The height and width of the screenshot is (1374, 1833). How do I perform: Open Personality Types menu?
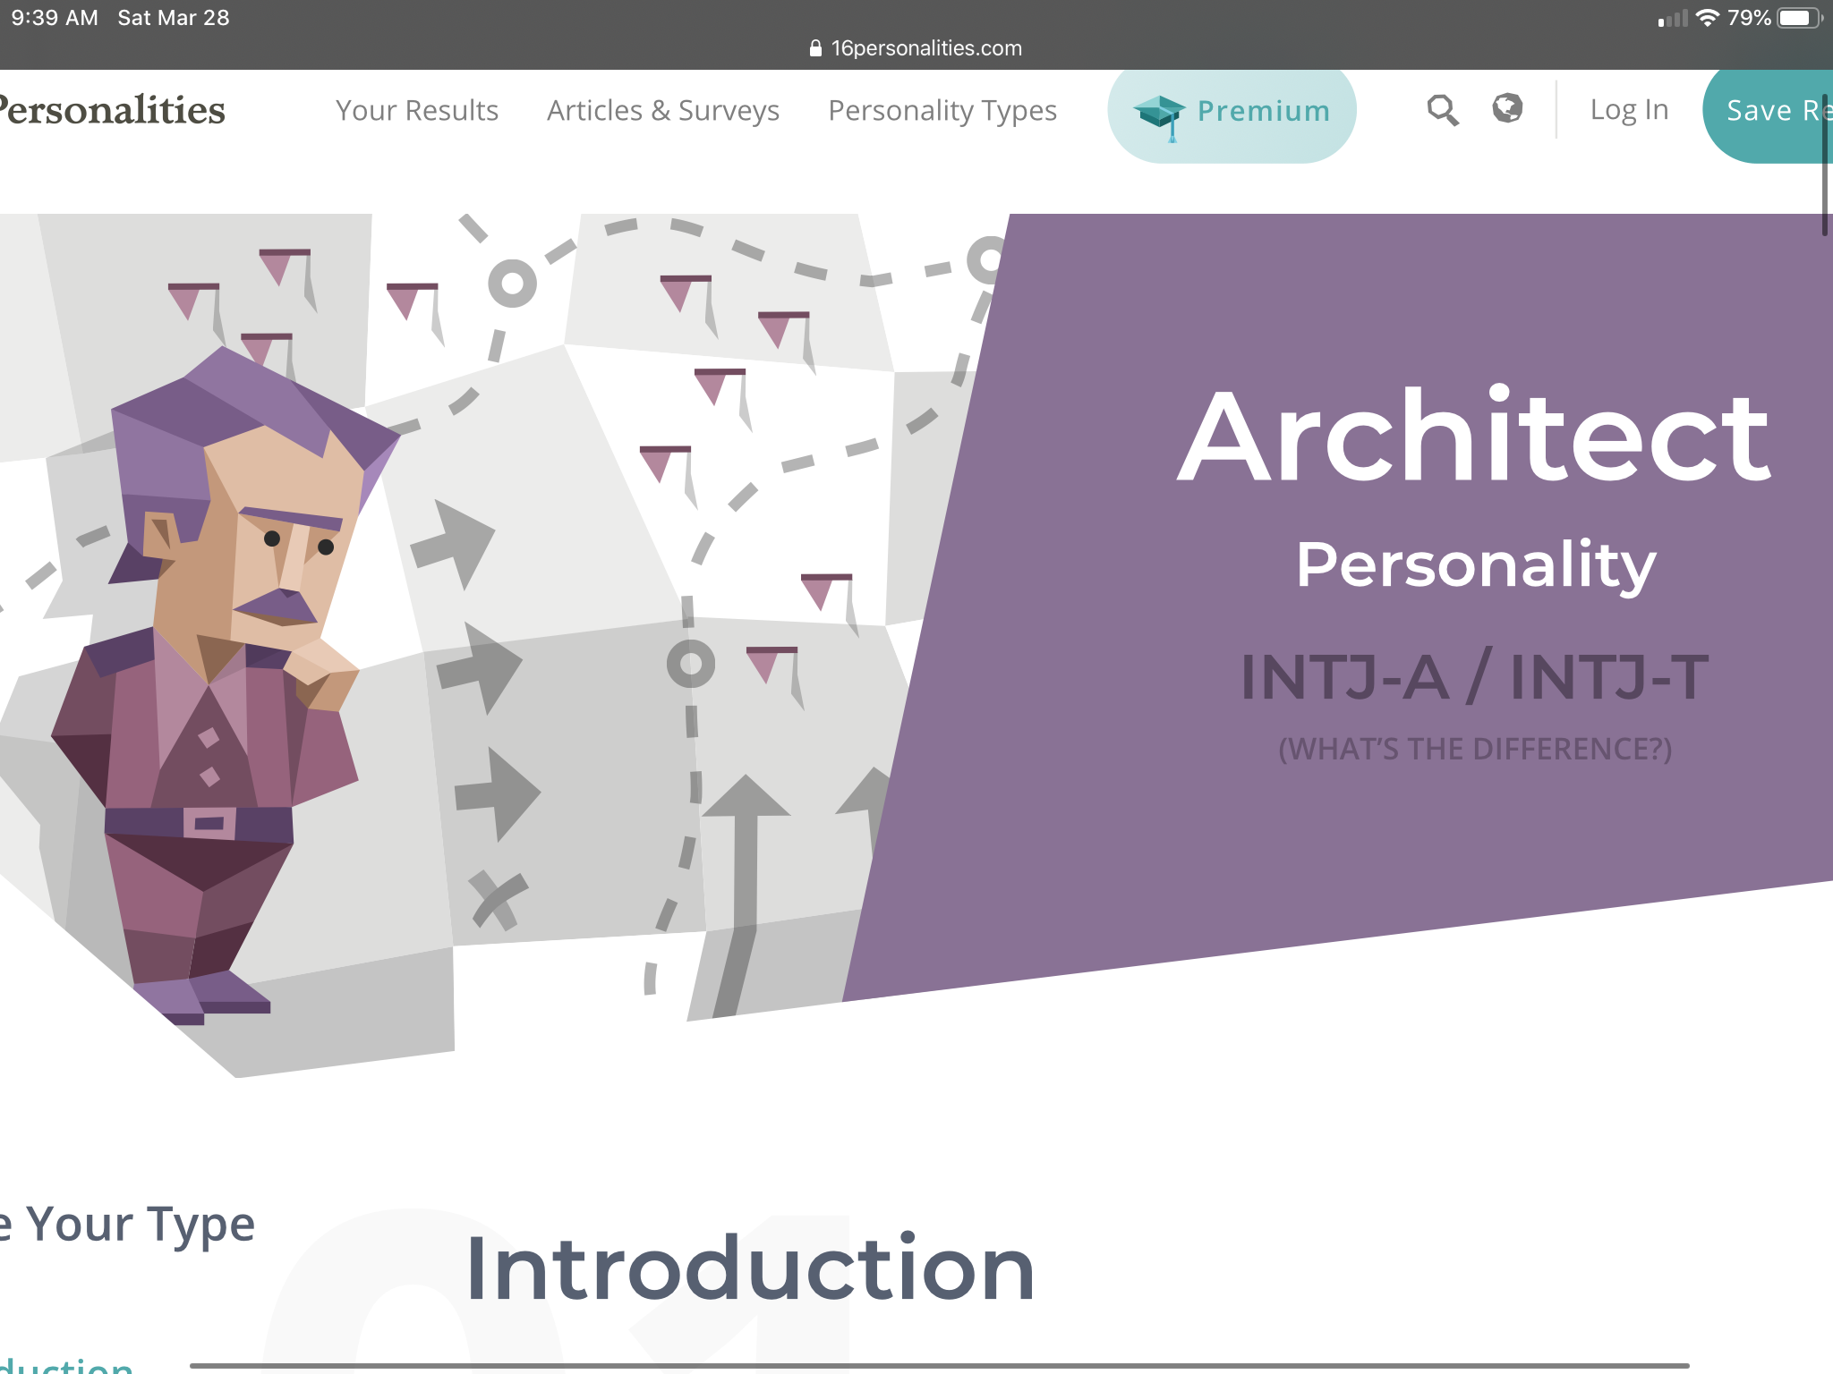[942, 110]
